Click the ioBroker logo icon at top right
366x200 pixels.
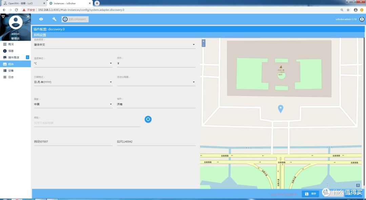[362, 19]
